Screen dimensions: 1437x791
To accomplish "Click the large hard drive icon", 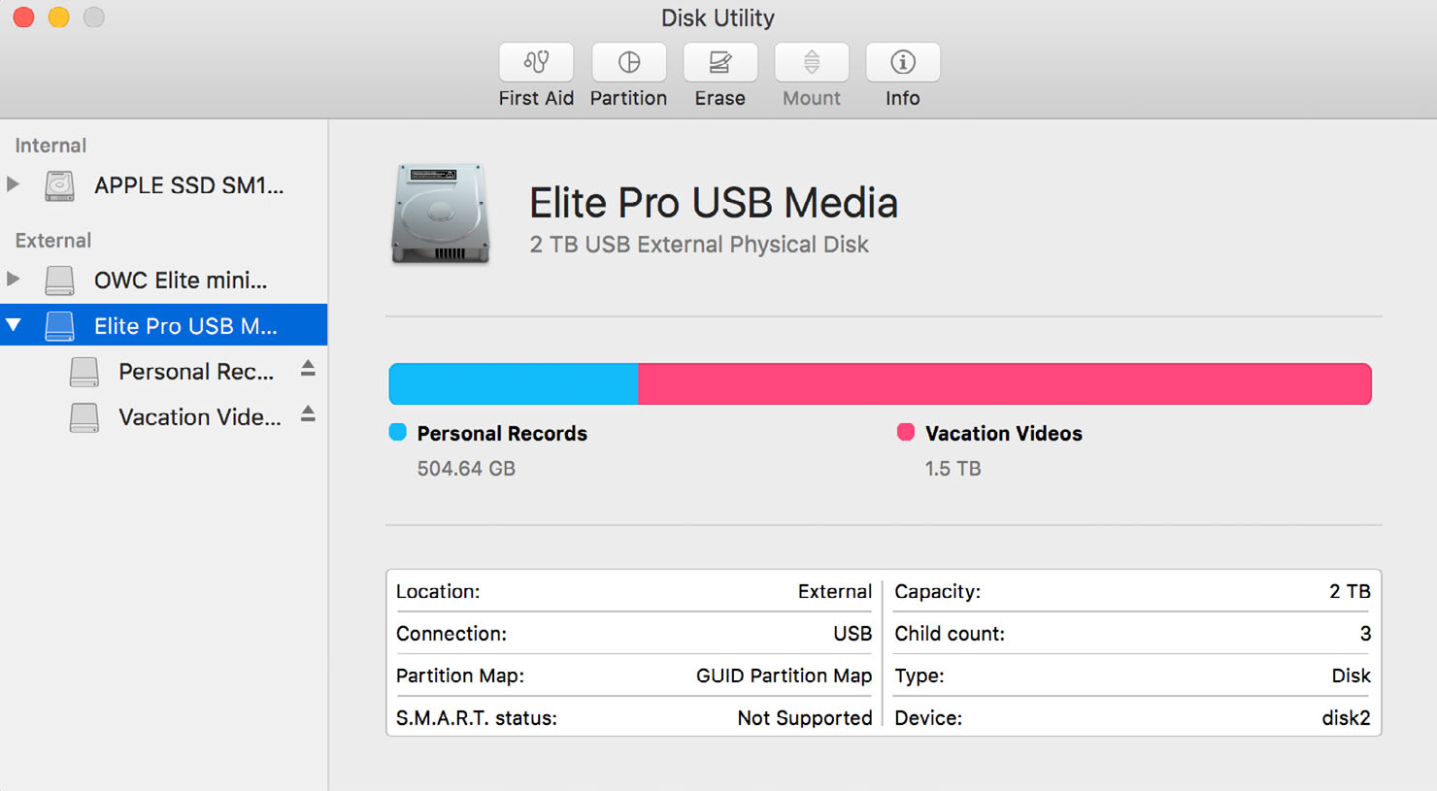I will (440, 214).
